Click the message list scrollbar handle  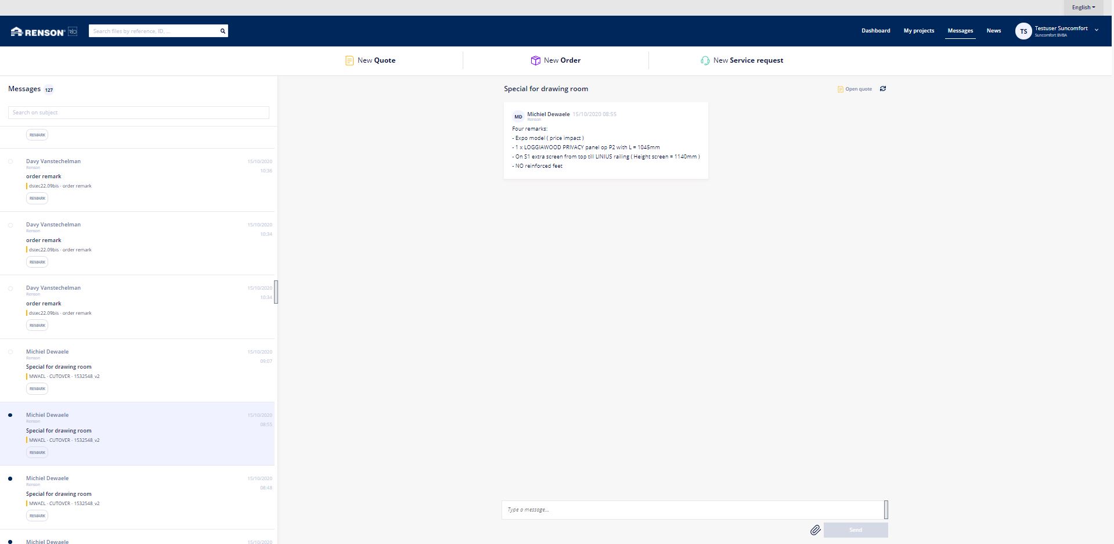click(x=276, y=292)
